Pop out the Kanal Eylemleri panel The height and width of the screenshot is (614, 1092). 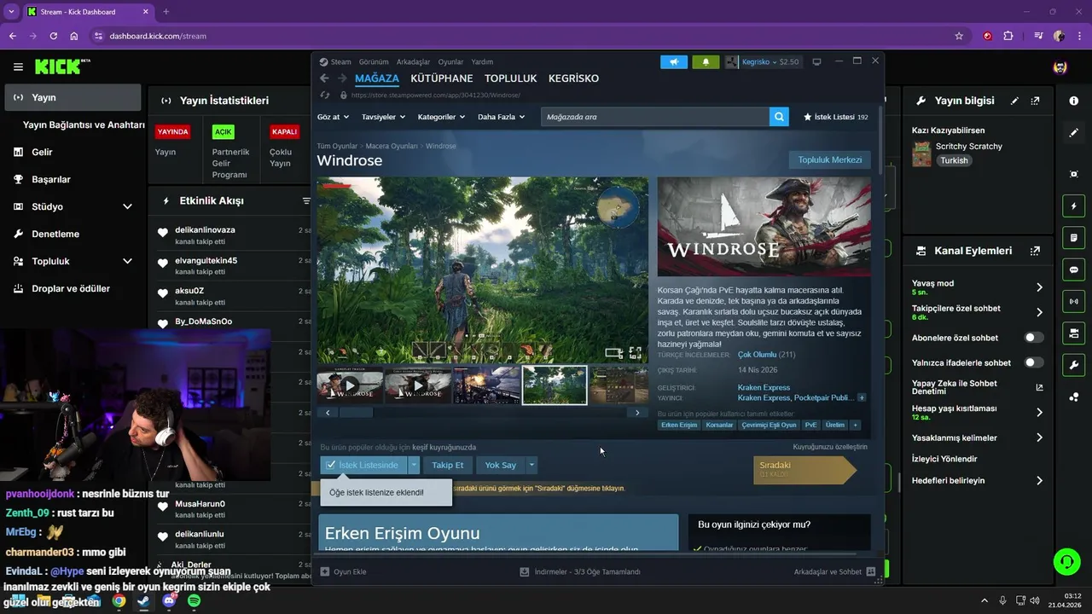click(1035, 251)
